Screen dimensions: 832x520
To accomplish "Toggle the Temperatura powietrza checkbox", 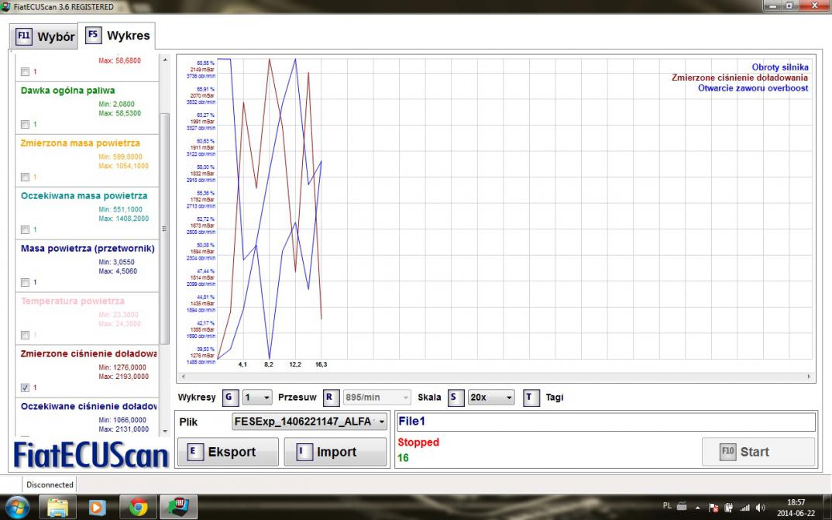I will pos(25,335).
